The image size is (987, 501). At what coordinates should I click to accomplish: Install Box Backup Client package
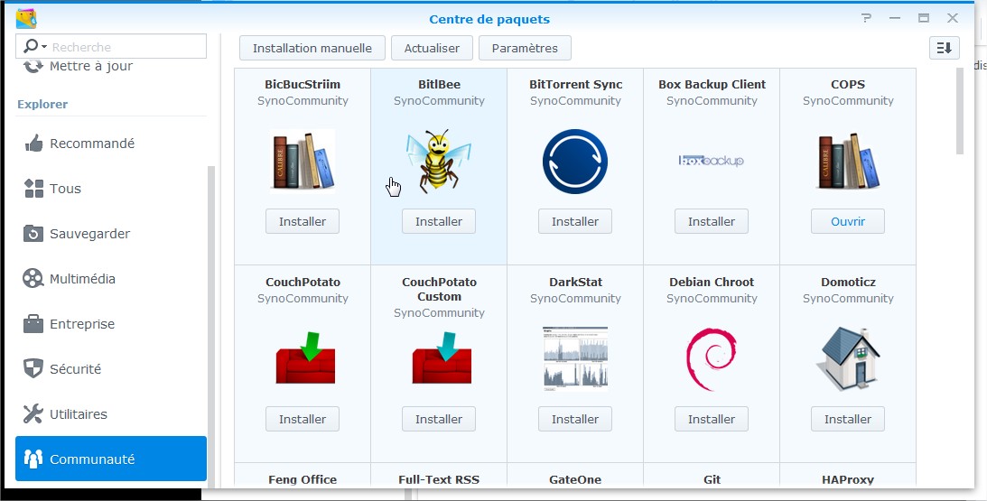(x=712, y=221)
